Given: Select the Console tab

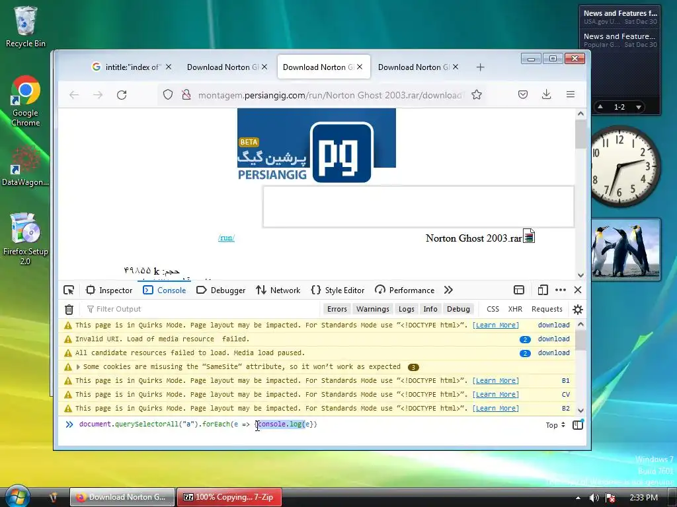Looking at the screenshot, I should point(165,290).
